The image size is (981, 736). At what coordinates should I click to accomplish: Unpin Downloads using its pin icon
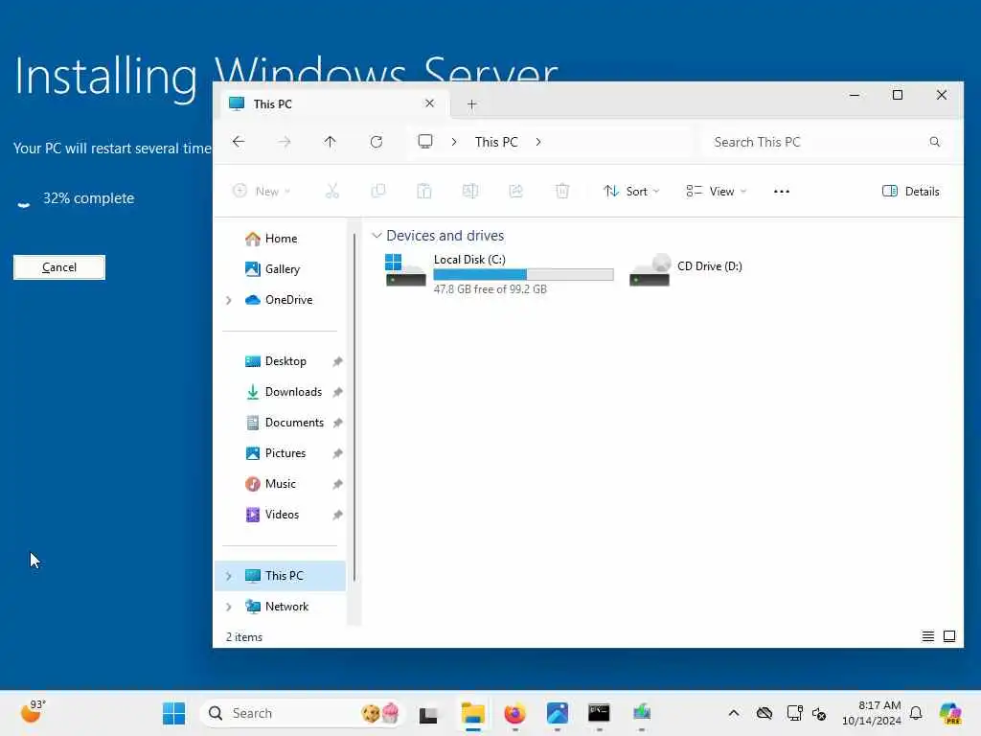pyautogui.click(x=337, y=392)
